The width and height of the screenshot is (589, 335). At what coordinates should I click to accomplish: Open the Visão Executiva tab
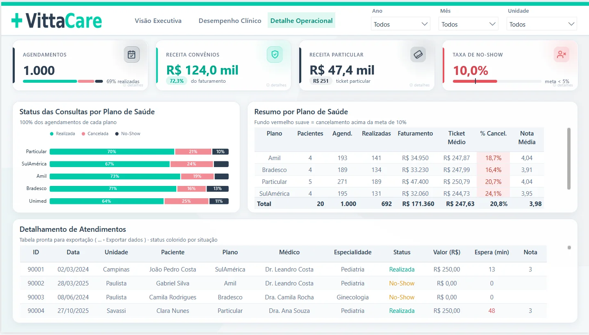(x=158, y=20)
